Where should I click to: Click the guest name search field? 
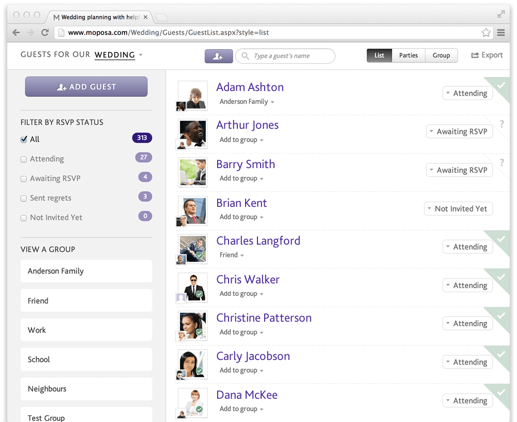coord(291,56)
